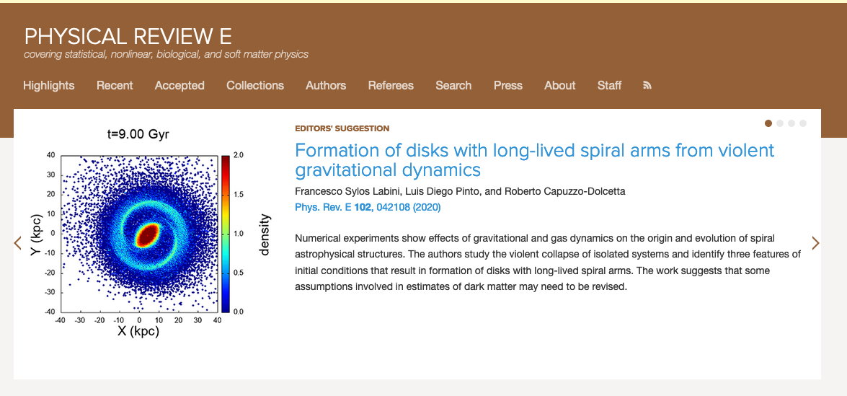The height and width of the screenshot is (396, 847).
Task: Open the Search page
Action: point(453,85)
